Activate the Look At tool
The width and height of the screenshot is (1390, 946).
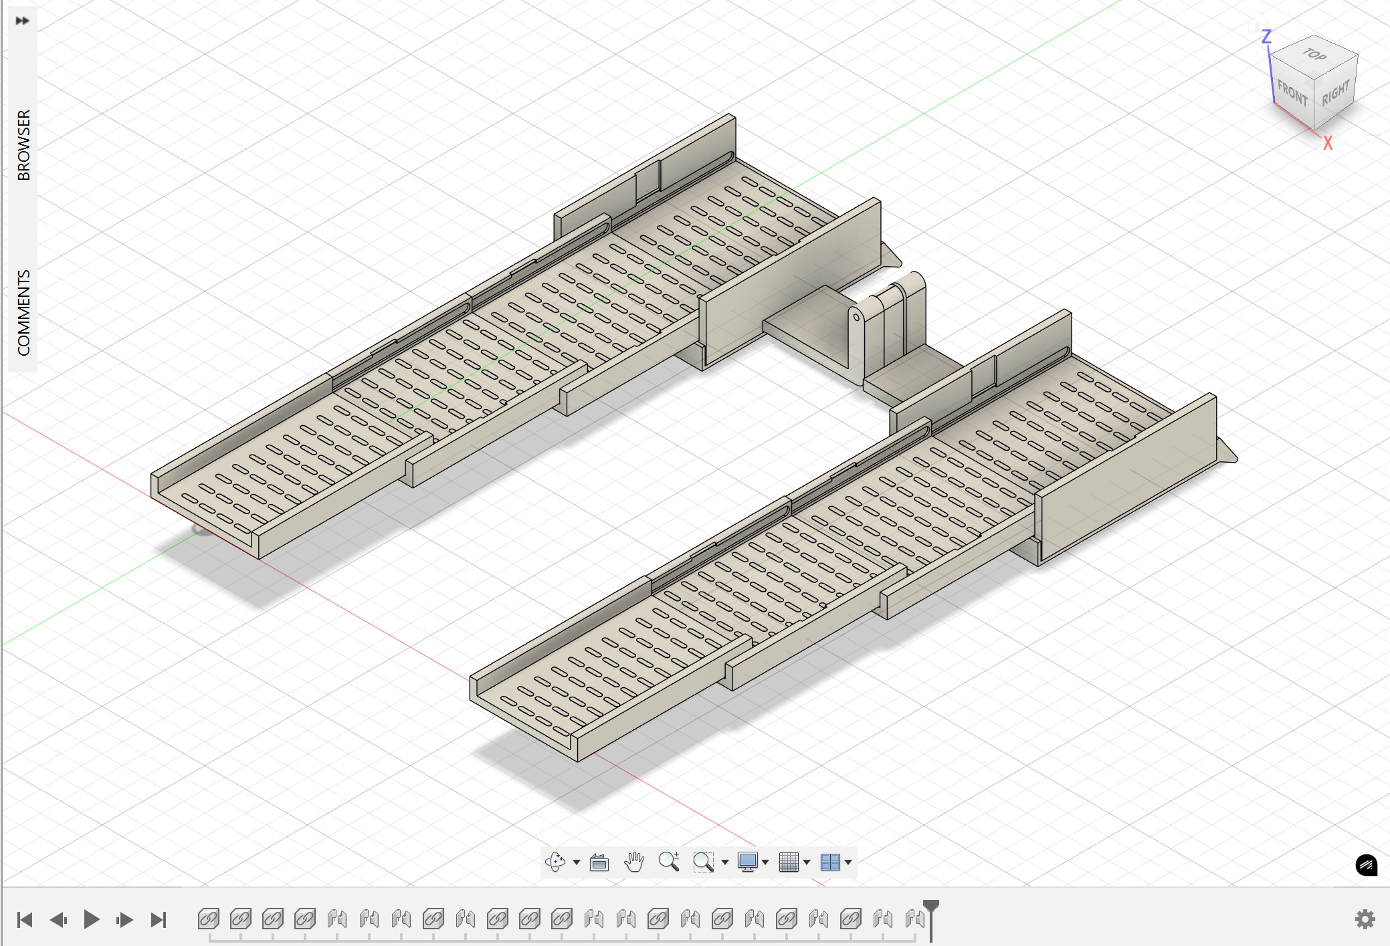[599, 862]
